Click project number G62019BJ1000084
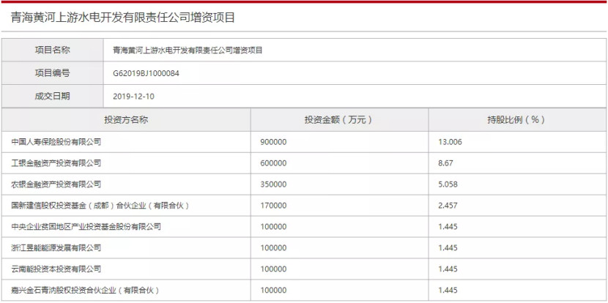The height and width of the screenshot is (303, 608). tap(147, 73)
